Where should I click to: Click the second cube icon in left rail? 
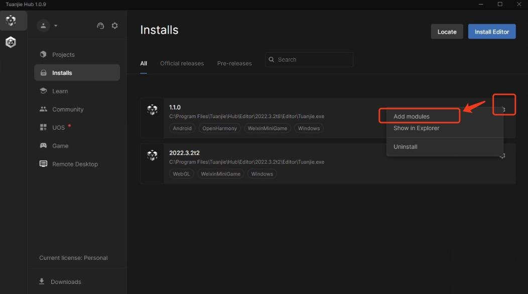(11, 42)
